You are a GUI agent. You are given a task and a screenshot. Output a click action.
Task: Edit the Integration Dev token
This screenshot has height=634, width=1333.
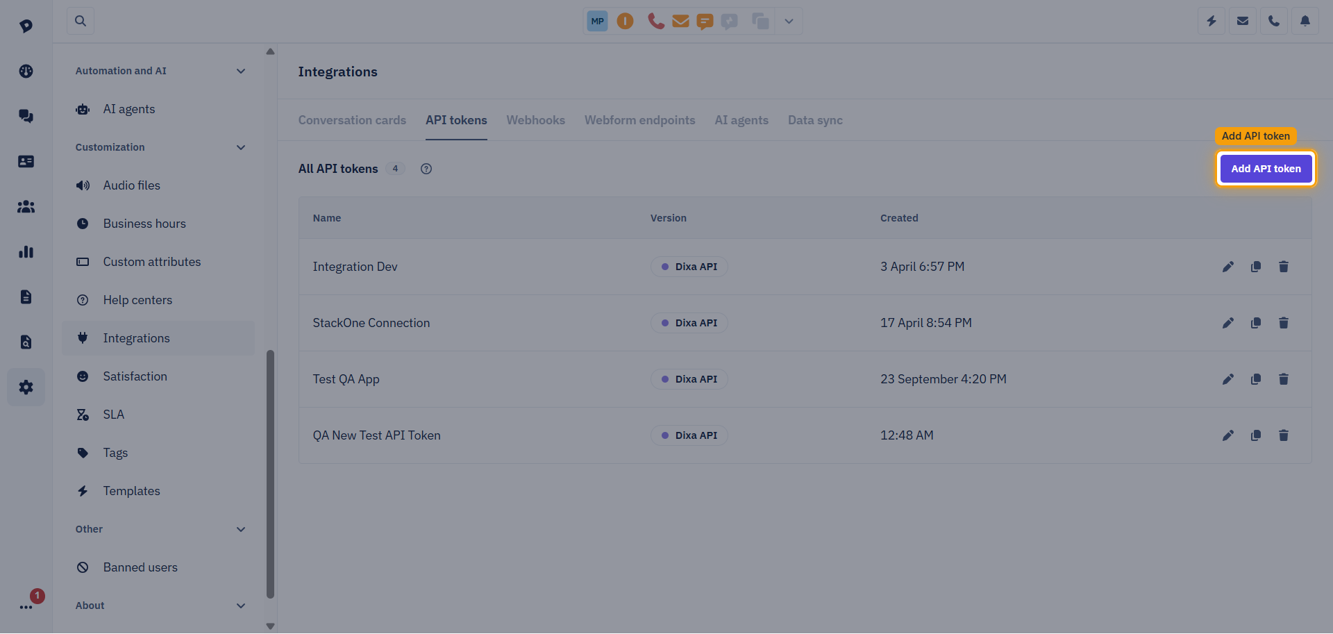pyautogui.click(x=1228, y=267)
